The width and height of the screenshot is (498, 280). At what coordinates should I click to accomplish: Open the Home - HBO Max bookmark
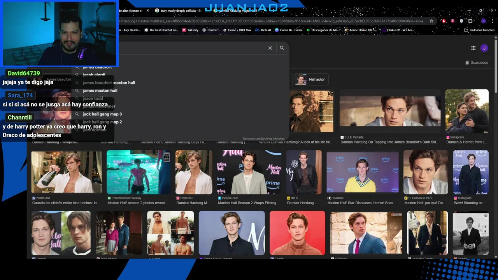coord(237,30)
